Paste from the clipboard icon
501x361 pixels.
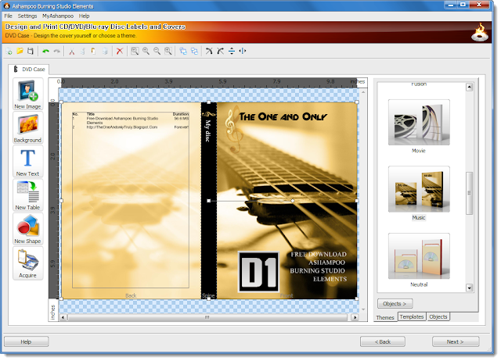pyautogui.click(x=93, y=51)
